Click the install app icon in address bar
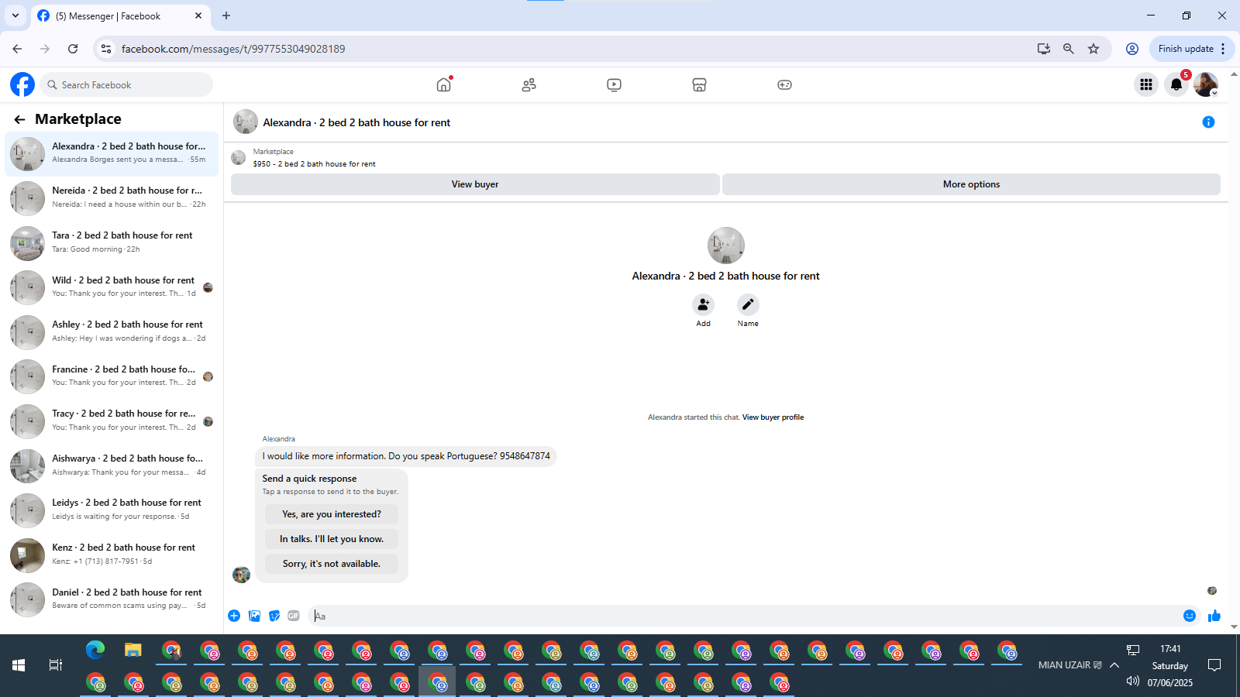The width and height of the screenshot is (1240, 697). (1044, 49)
